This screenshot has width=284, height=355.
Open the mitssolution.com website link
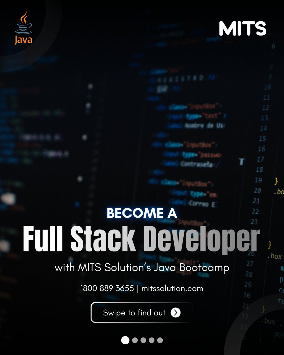pos(172,288)
